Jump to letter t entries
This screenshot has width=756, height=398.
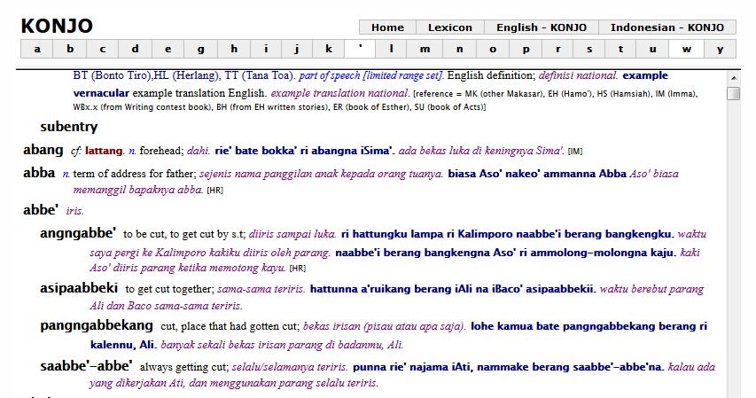(620, 50)
